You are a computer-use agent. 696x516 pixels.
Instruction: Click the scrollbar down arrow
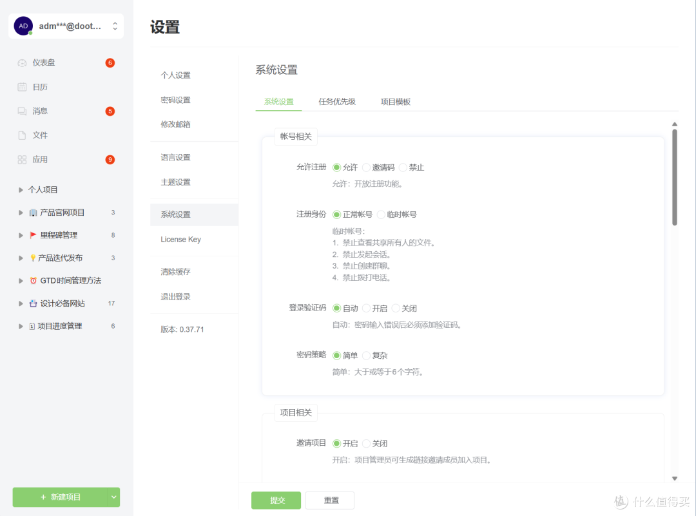[674, 478]
